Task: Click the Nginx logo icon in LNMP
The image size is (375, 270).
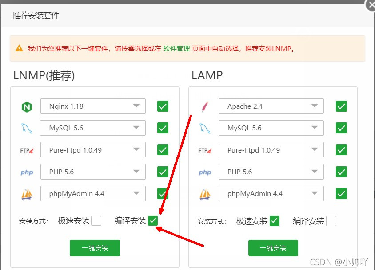Action: (27, 106)
